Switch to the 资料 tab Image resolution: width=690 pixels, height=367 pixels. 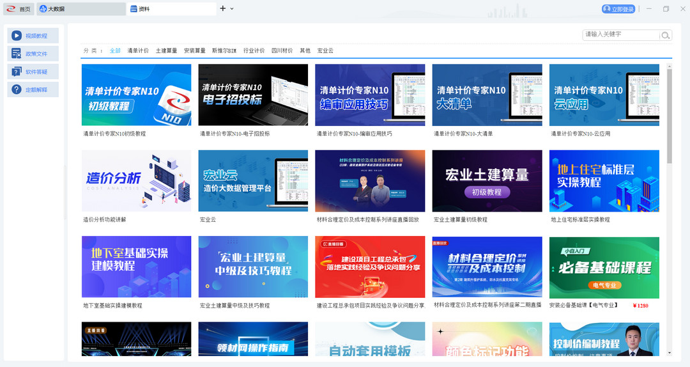(x=172, y=9)
